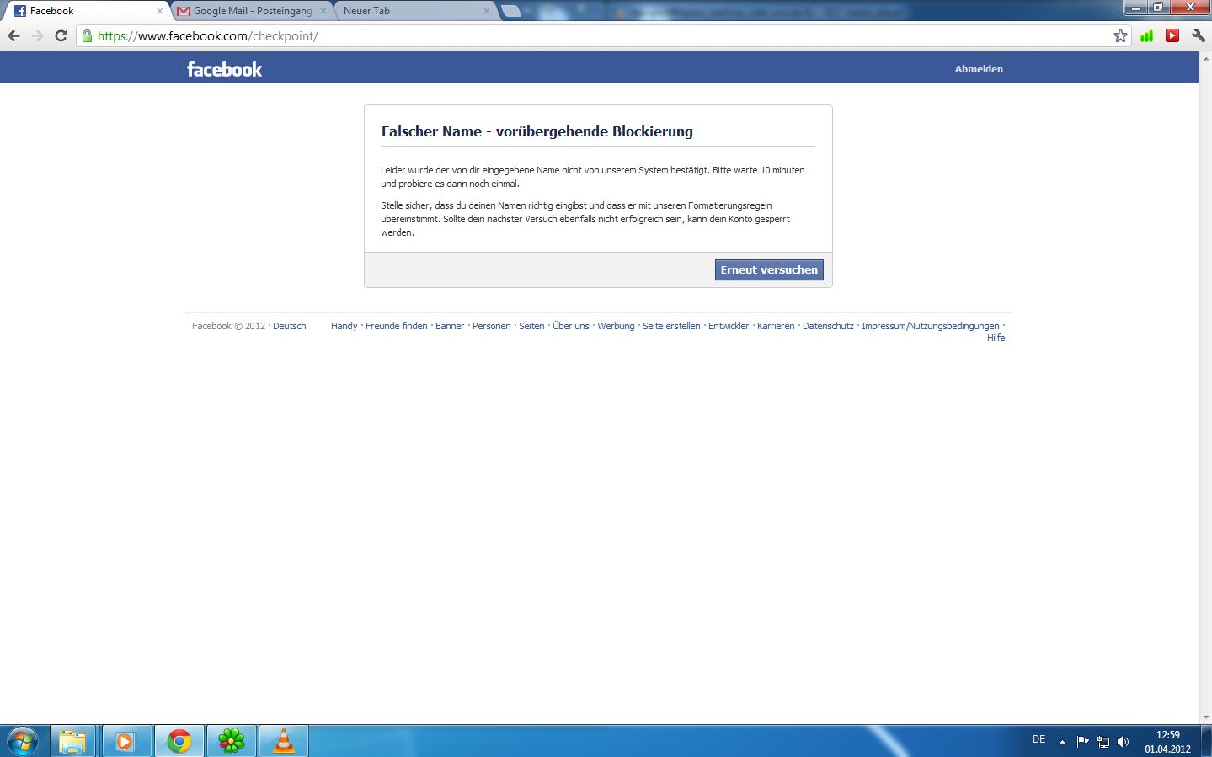This screenshot has height=757, width=1212.
Task: Close the Neuer Tab tab
Action: click(486, 11)
